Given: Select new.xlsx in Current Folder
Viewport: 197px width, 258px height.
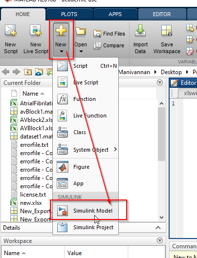Looking at the screenshot, I should click(x=31, y=203).
